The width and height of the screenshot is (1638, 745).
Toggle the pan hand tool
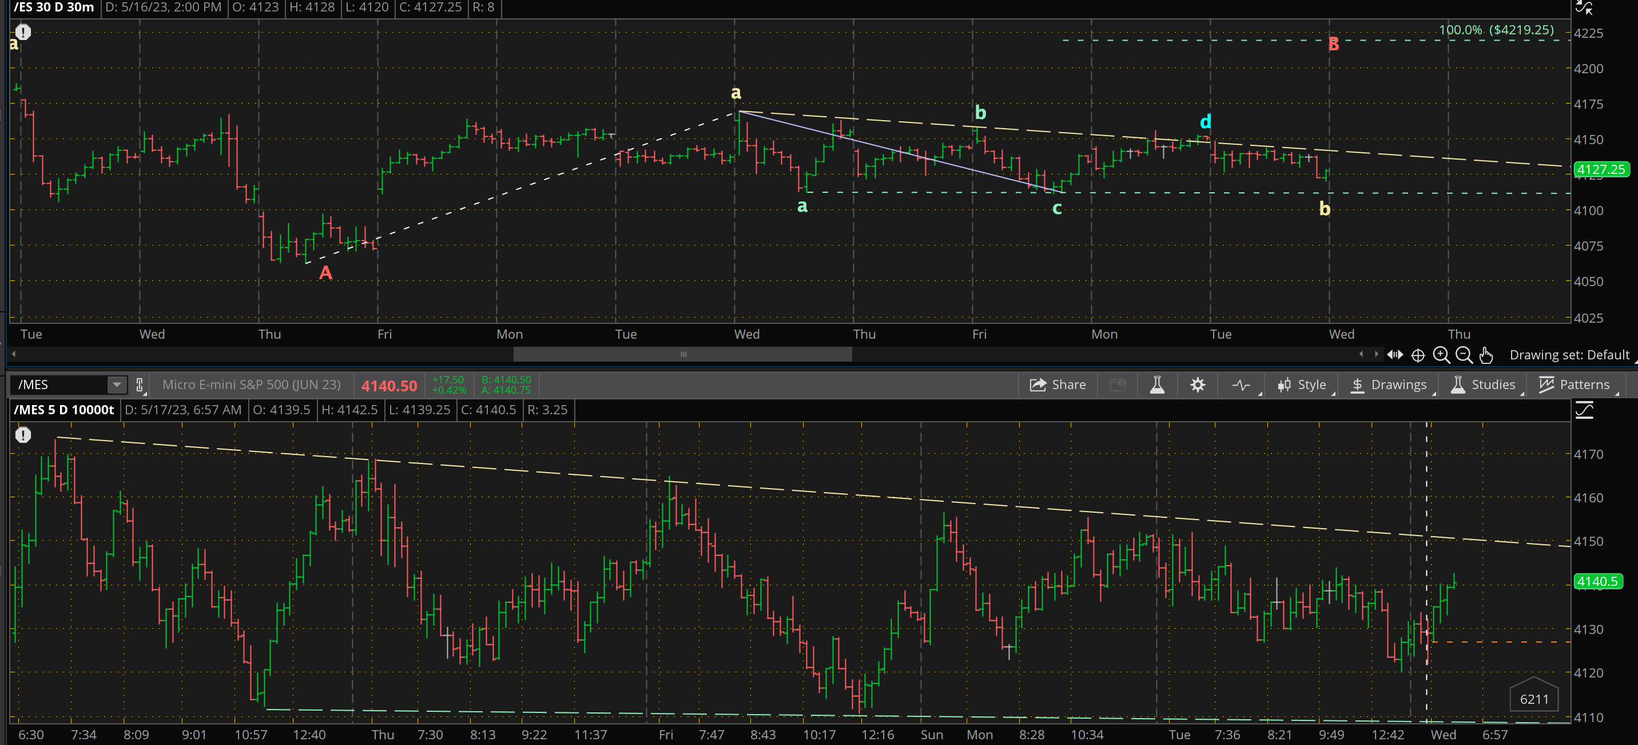click(1486, 355)
